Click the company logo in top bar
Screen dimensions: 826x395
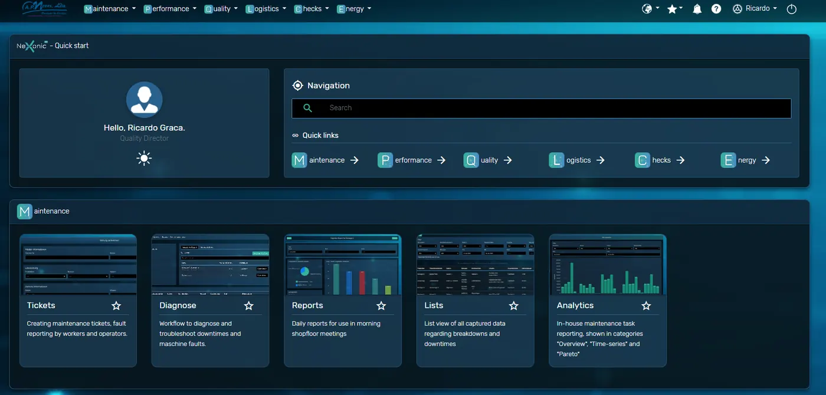pos(44,8)
